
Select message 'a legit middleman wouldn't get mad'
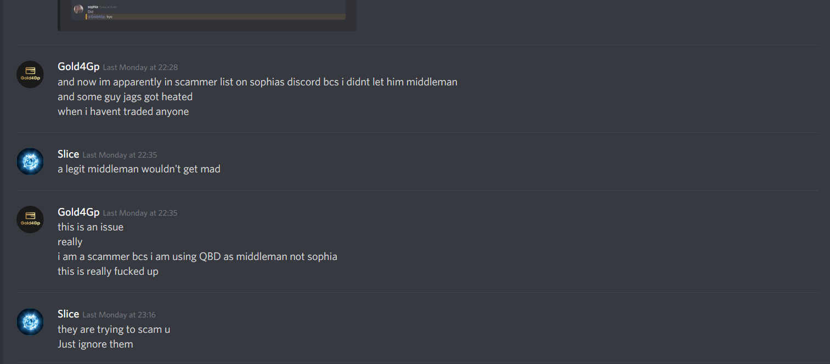point(139,169)
